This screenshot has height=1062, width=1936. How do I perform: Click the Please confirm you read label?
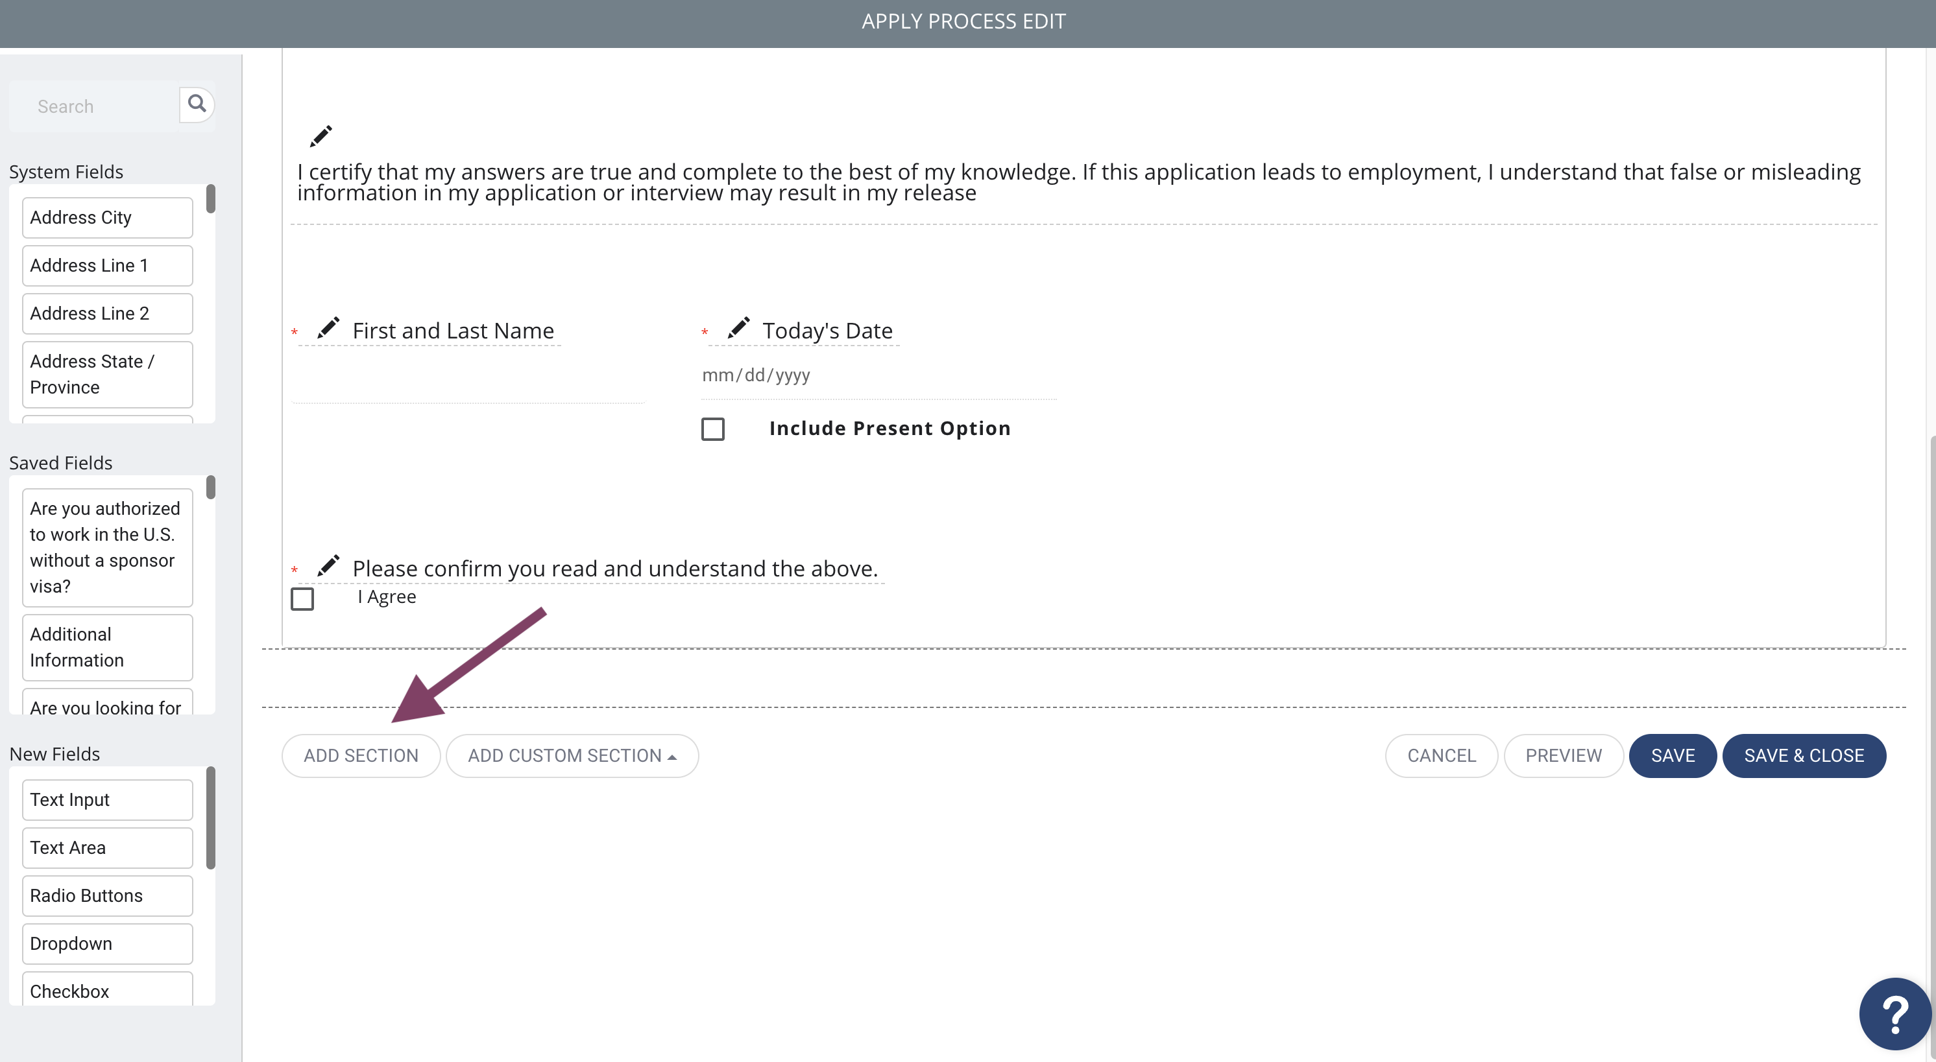(x=615, y=569)
